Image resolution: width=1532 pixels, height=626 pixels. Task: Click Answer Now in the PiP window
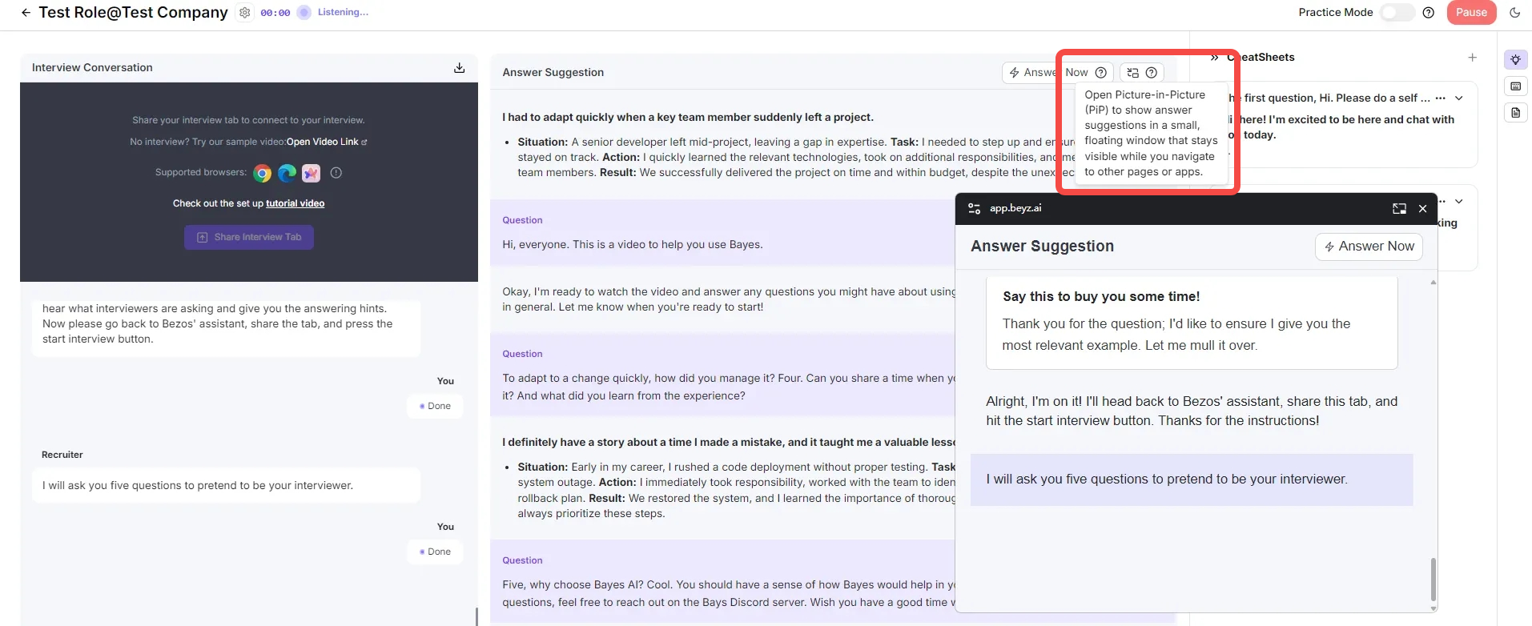click(x=1369, y=247)
